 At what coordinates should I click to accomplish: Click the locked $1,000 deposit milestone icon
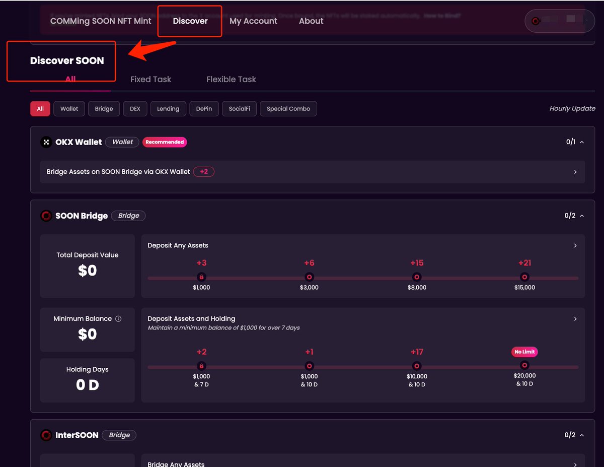(x=201, y=277)
